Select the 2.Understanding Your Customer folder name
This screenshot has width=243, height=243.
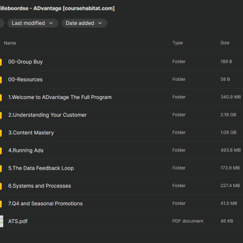tap(47, 115)
